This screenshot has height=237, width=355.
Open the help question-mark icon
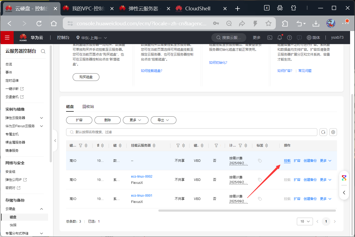pyautogui.click(x=289, y=38)
